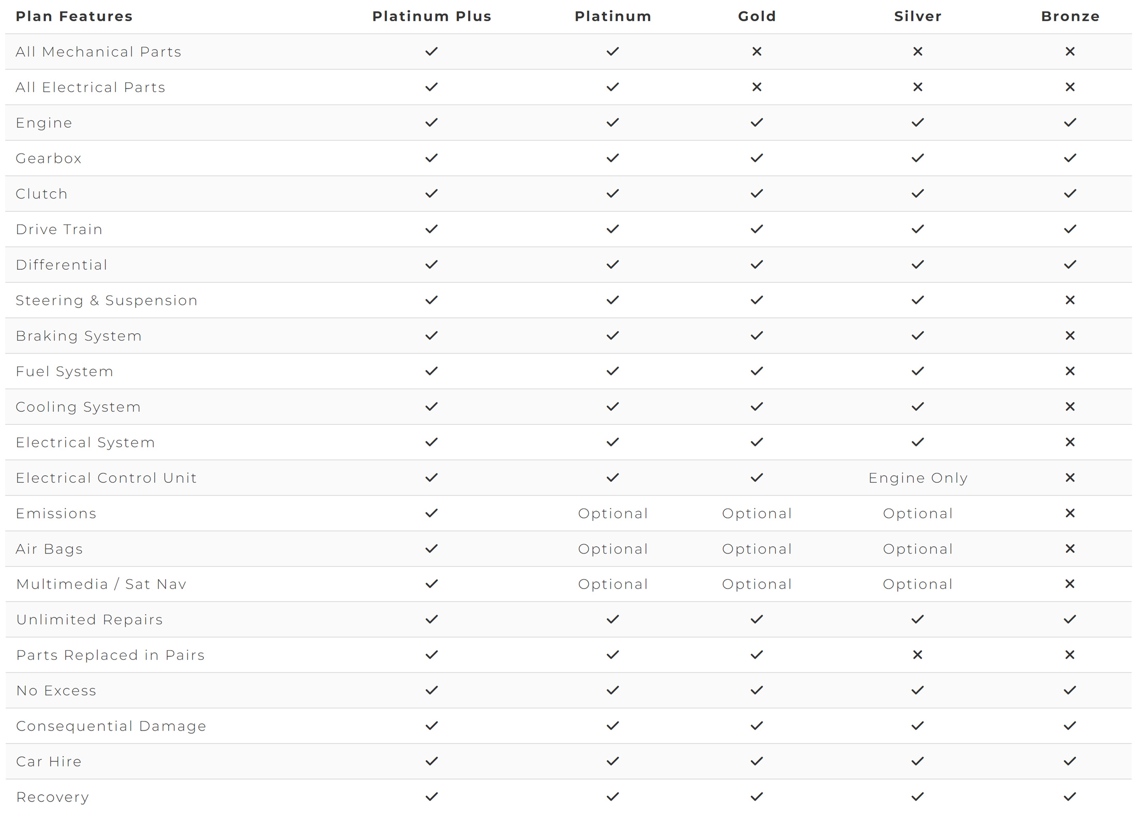Click the Consequential Damage feature label

(111, 727)
